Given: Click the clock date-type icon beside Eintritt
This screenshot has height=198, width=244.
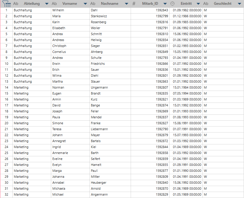Looking at the screenshot, I should 173,4.
